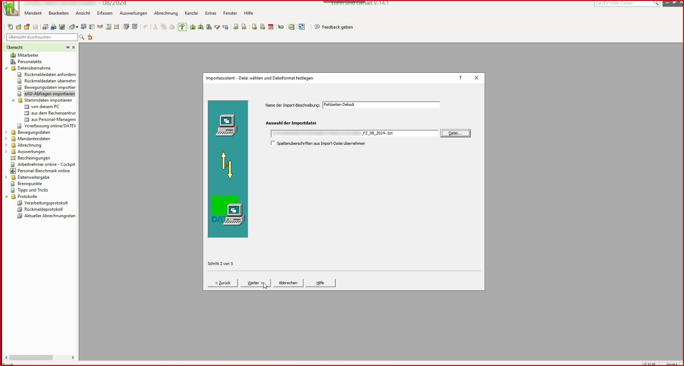This screenshot has width=684, height=366.
Task: Enable Spaltenüberschriften aus Import-Datei übernehmen checkbox
Action: (x=273, y=144)
